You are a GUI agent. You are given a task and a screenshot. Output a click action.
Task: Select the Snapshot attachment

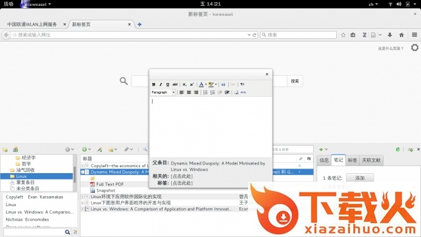105,190
